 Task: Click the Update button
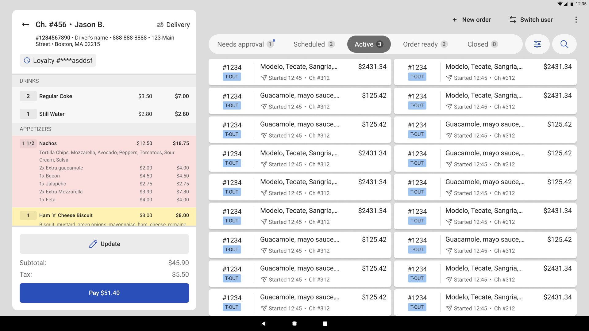(x=104, y=244)
